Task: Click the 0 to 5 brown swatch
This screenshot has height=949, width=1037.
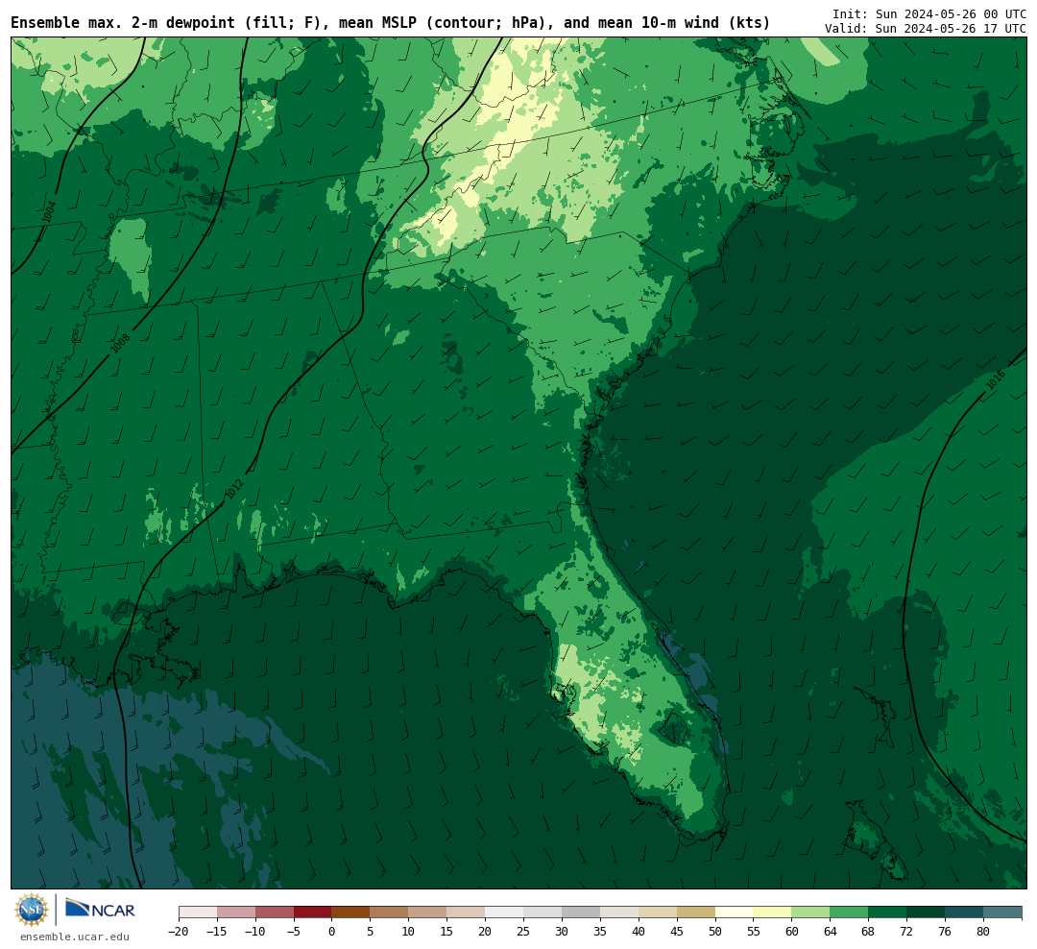Action: click(350, 912)
